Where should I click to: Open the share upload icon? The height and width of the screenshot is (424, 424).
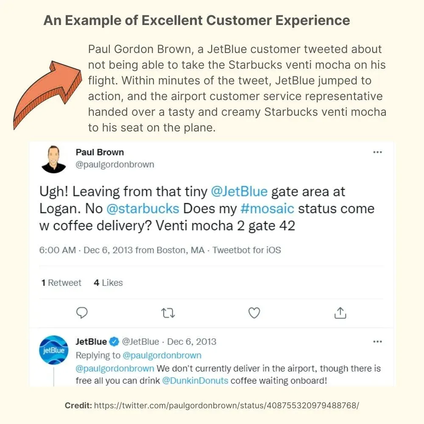[340, 313]
